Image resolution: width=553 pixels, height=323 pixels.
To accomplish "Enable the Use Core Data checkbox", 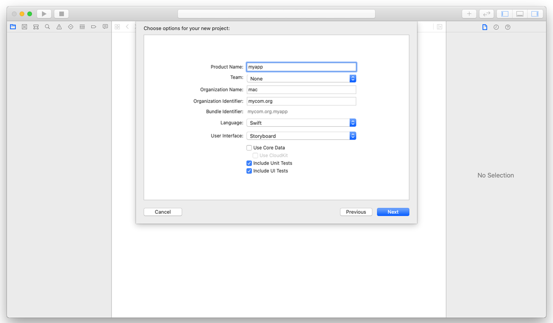I will [249, 147].
